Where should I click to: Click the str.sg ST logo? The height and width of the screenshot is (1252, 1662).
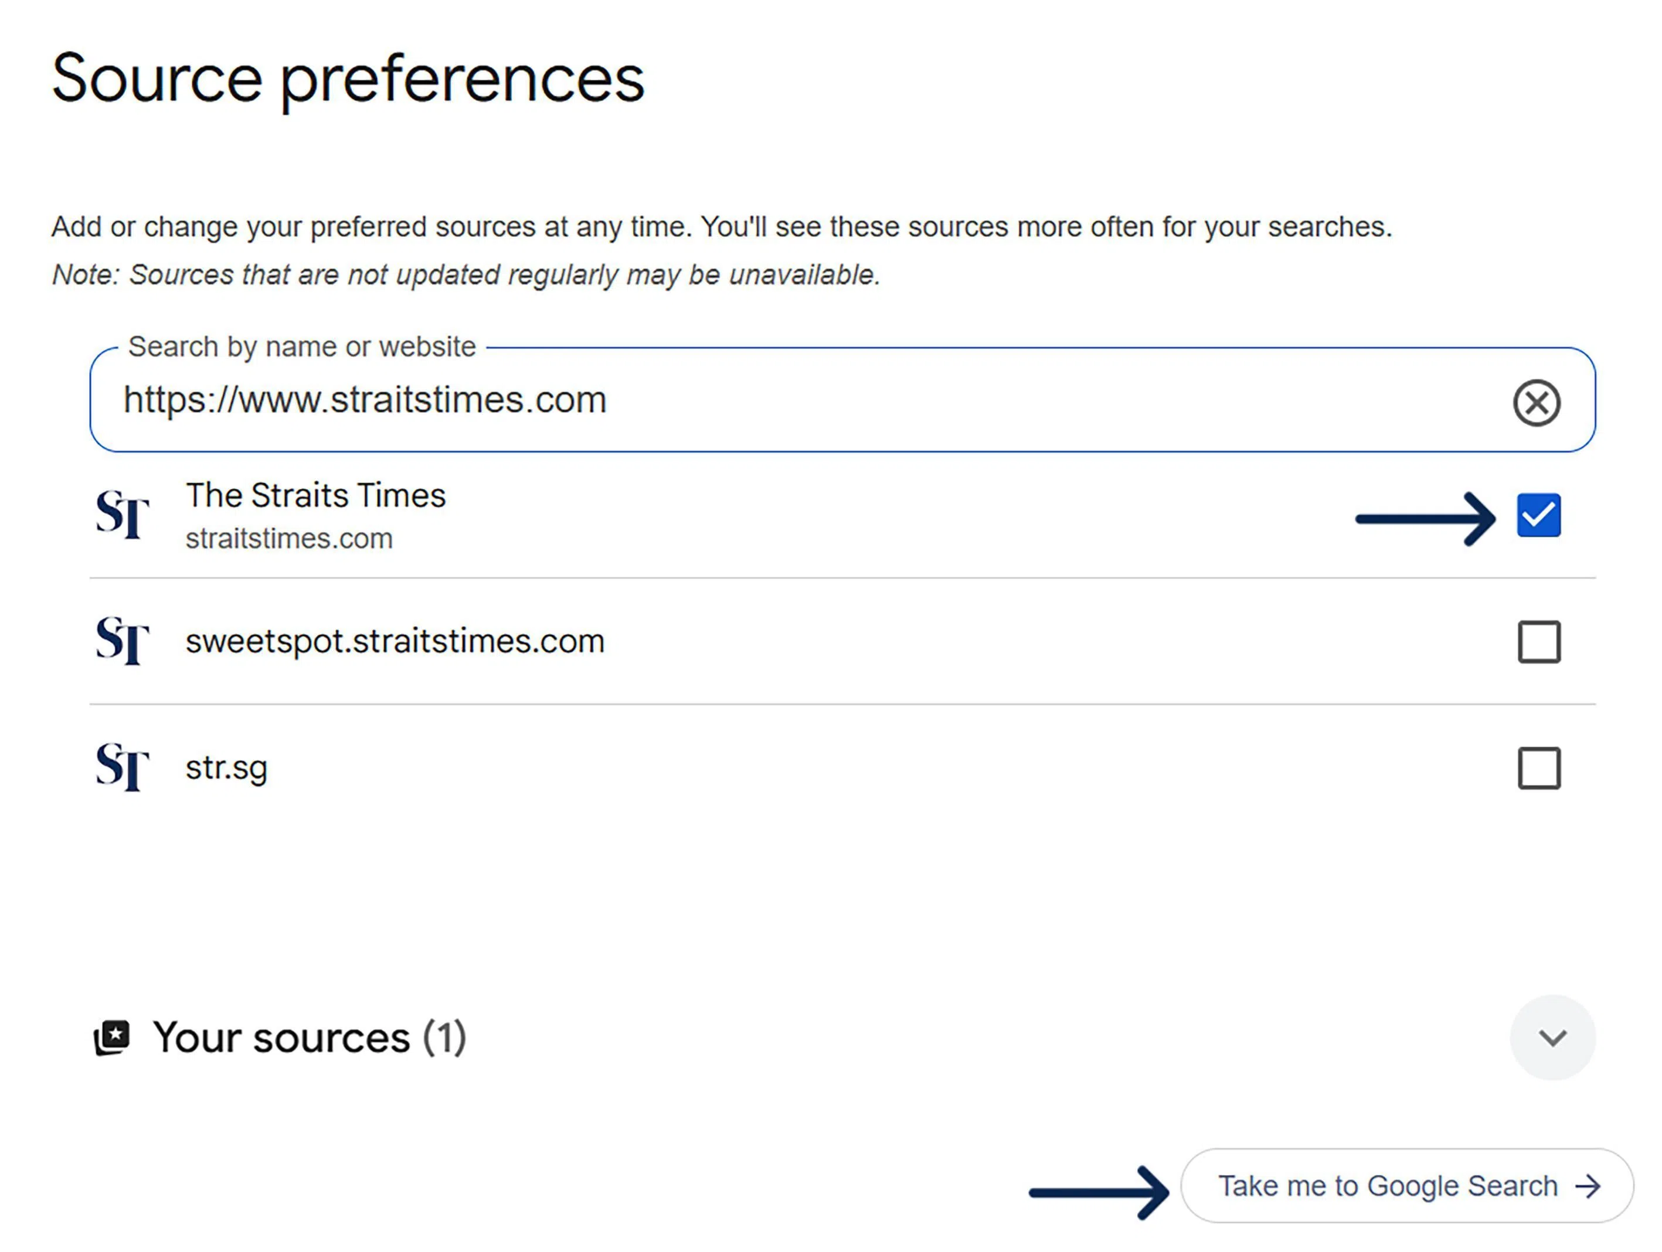123,767
